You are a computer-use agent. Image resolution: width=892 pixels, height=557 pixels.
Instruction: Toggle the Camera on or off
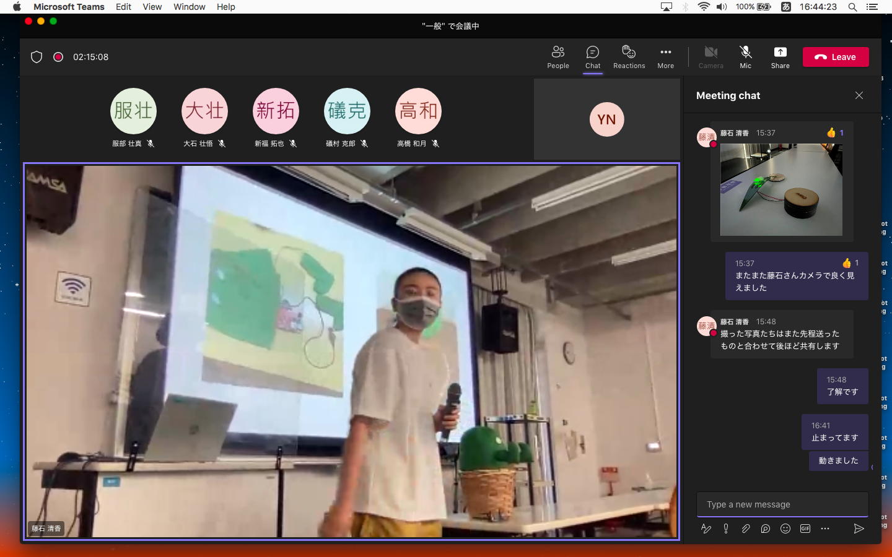tap(711, 57)
